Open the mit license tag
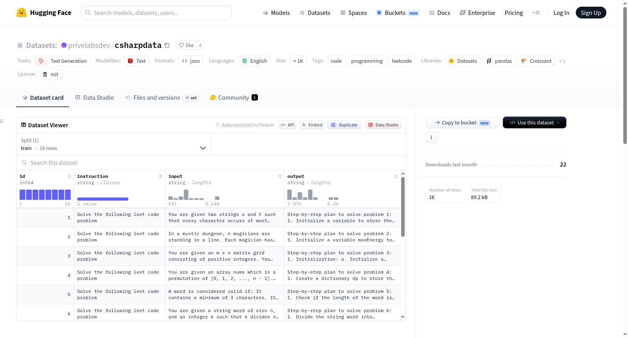Screen dimensions: 628x338 pos(51,74)
